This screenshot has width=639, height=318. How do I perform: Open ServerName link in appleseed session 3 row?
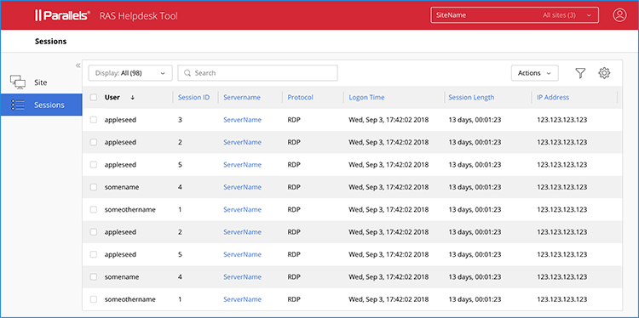(x=242, y=120)
